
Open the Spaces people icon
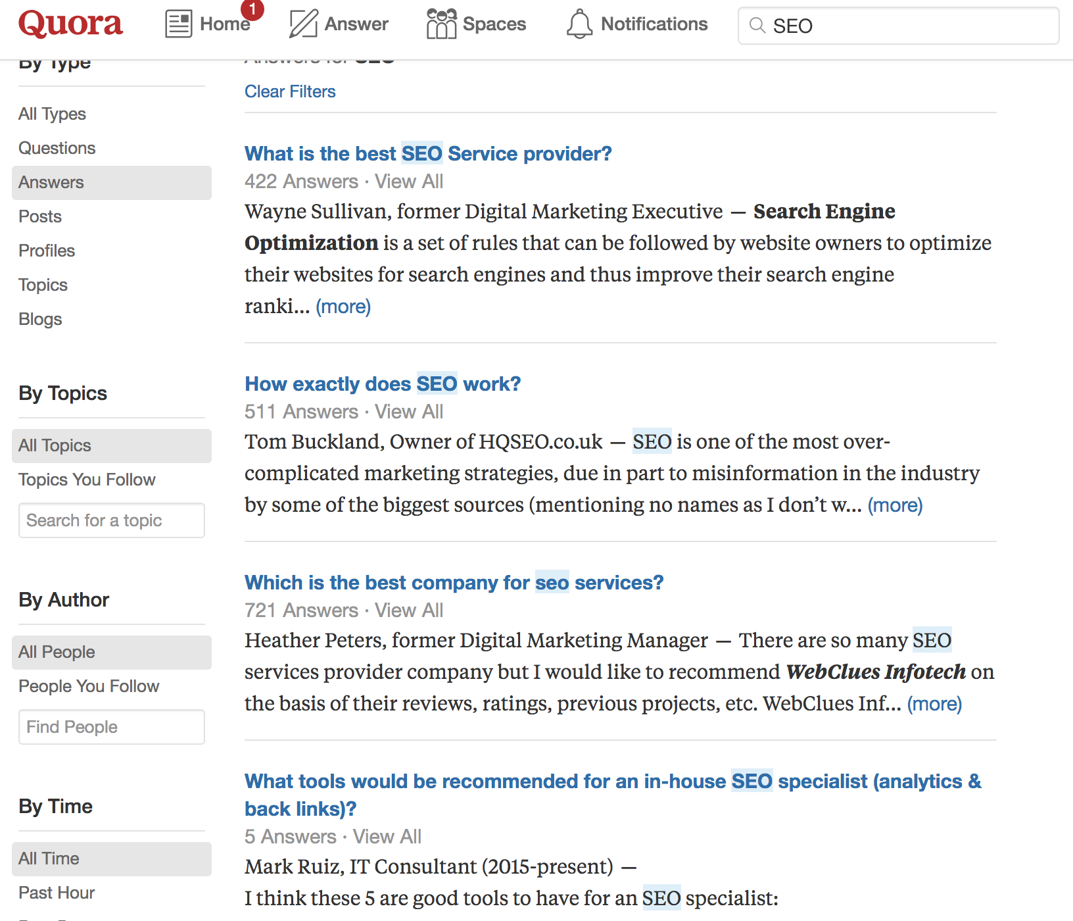(x=441, y=24)
